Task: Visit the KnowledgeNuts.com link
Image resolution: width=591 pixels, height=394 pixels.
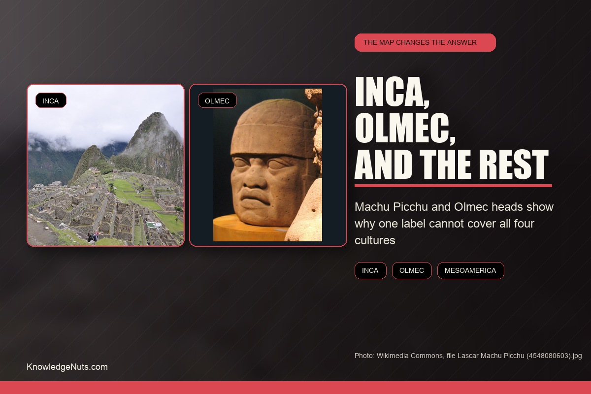Action: [x=67, y=367]
